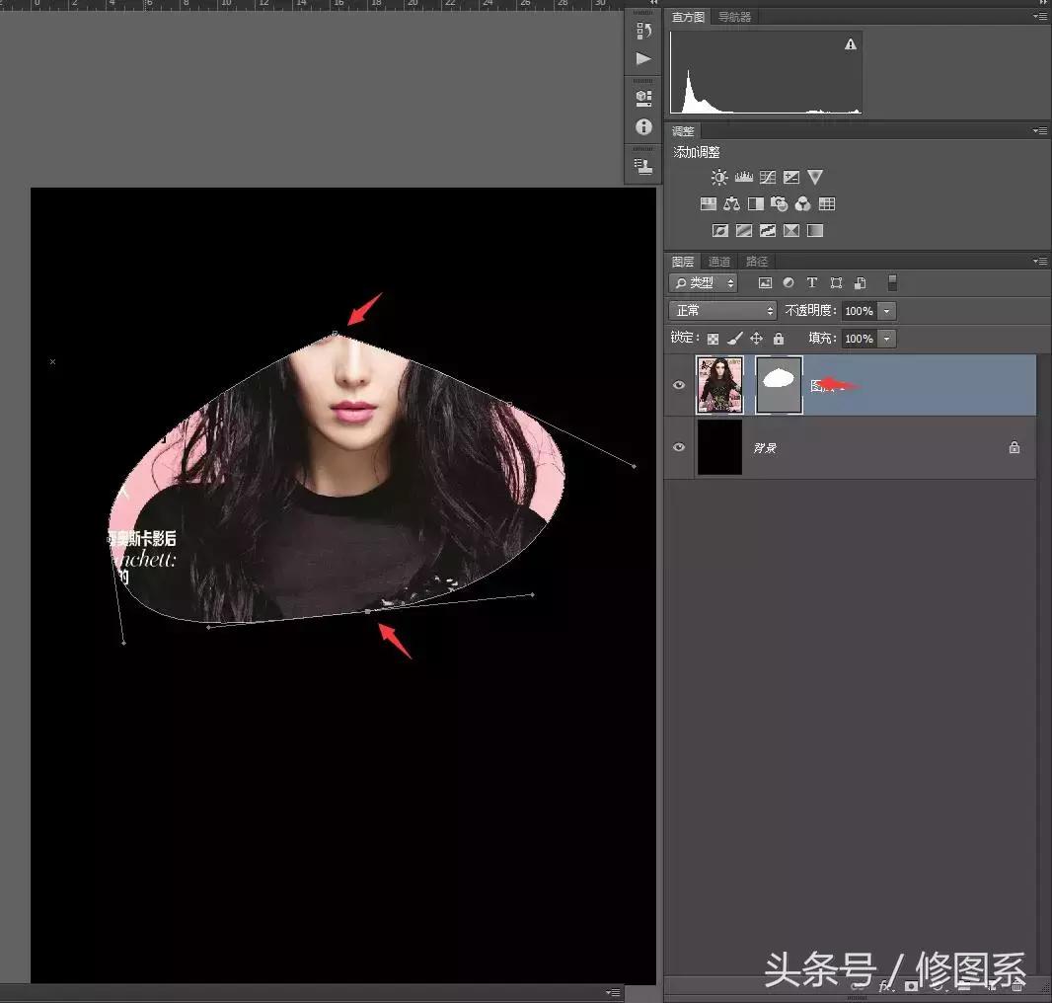This screenshot has width=1052, height=1003.
Task: Enable Lock transparent pixels
Action: (714, 338)
